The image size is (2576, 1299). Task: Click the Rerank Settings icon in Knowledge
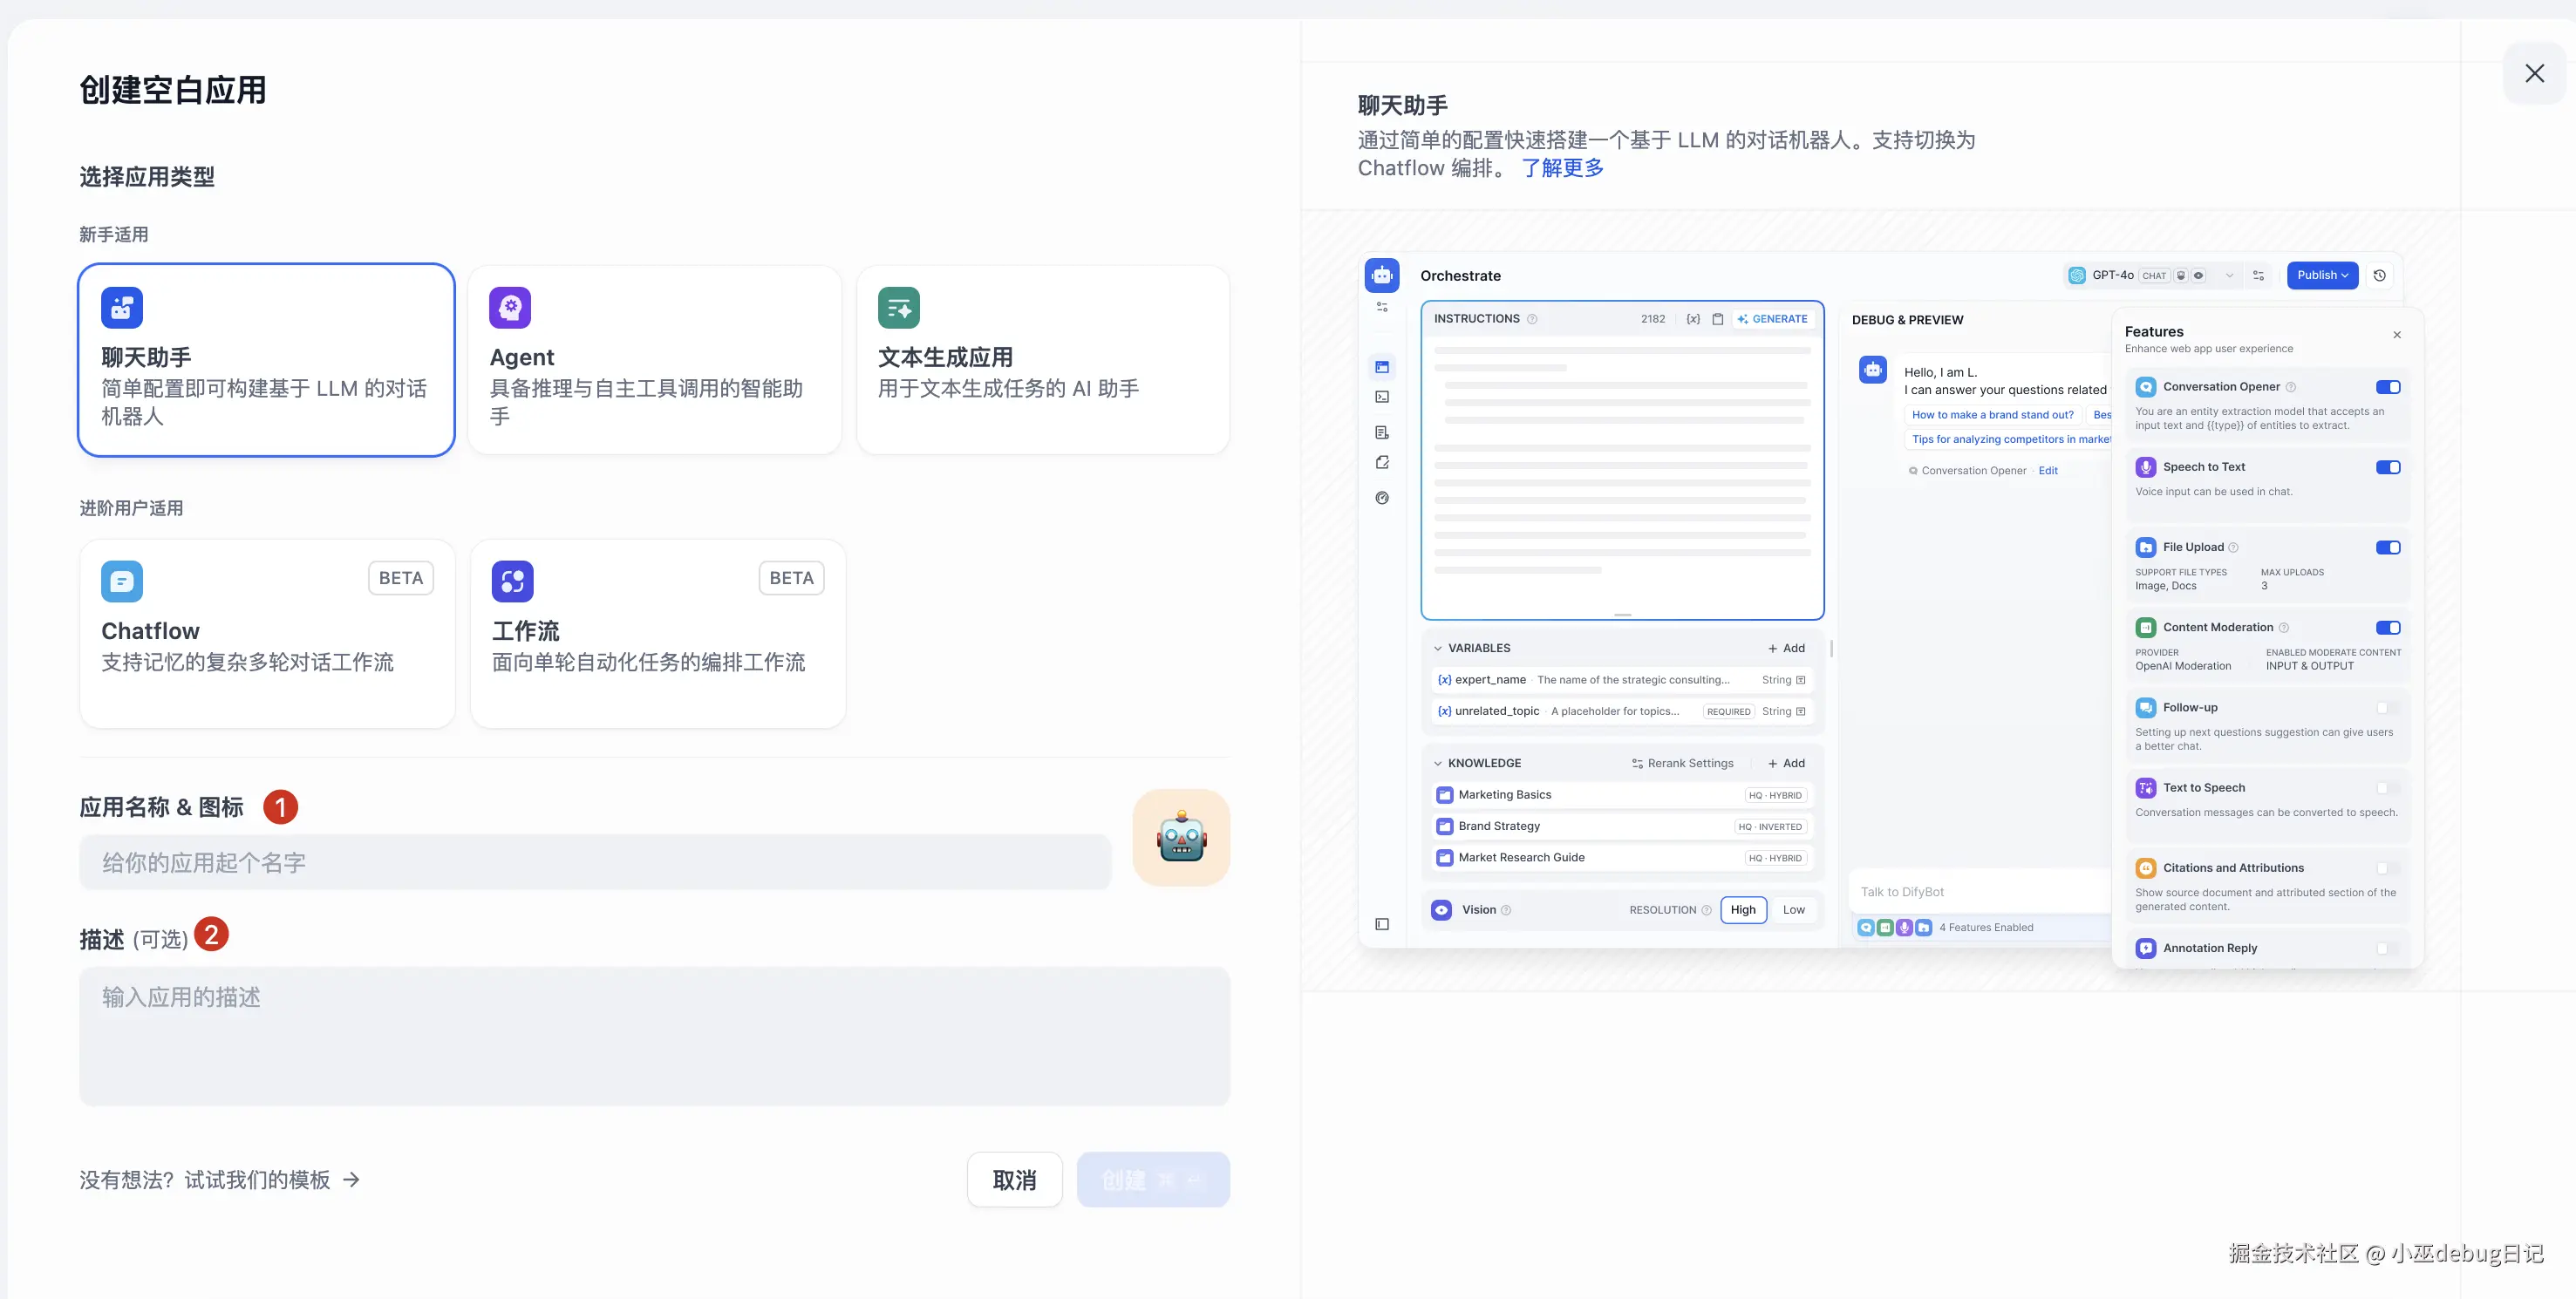click(x=1637, y=763)
